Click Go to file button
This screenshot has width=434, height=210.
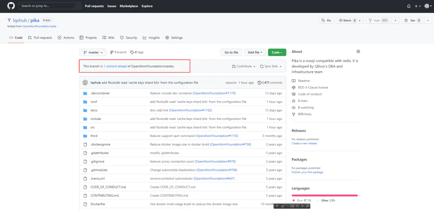coord(231,52)
